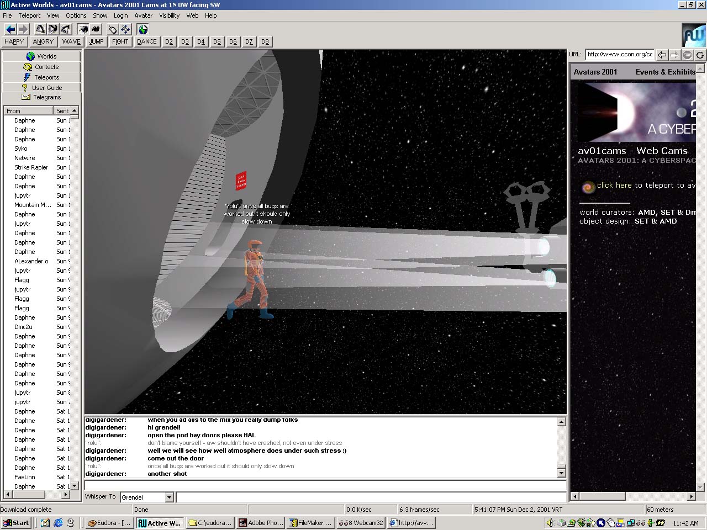Click the blue back arrow in toolbar
The height and width of the screenshot is (530, 707).
(x=10, y=29)
